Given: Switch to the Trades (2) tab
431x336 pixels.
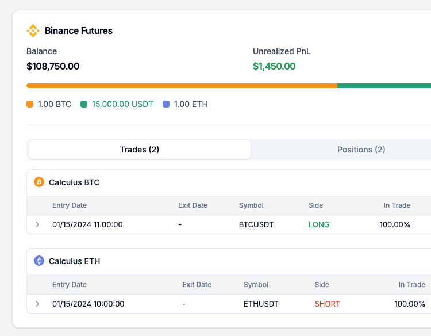Looking at the screenshot, I should pos(140,150).
